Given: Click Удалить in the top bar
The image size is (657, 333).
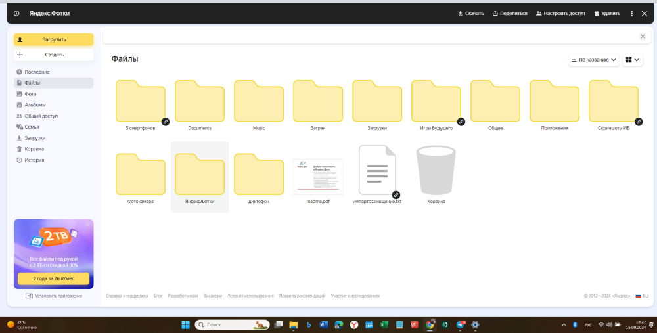Looking at the screenshot, I should pyautogui.click(x=606, y=13).
